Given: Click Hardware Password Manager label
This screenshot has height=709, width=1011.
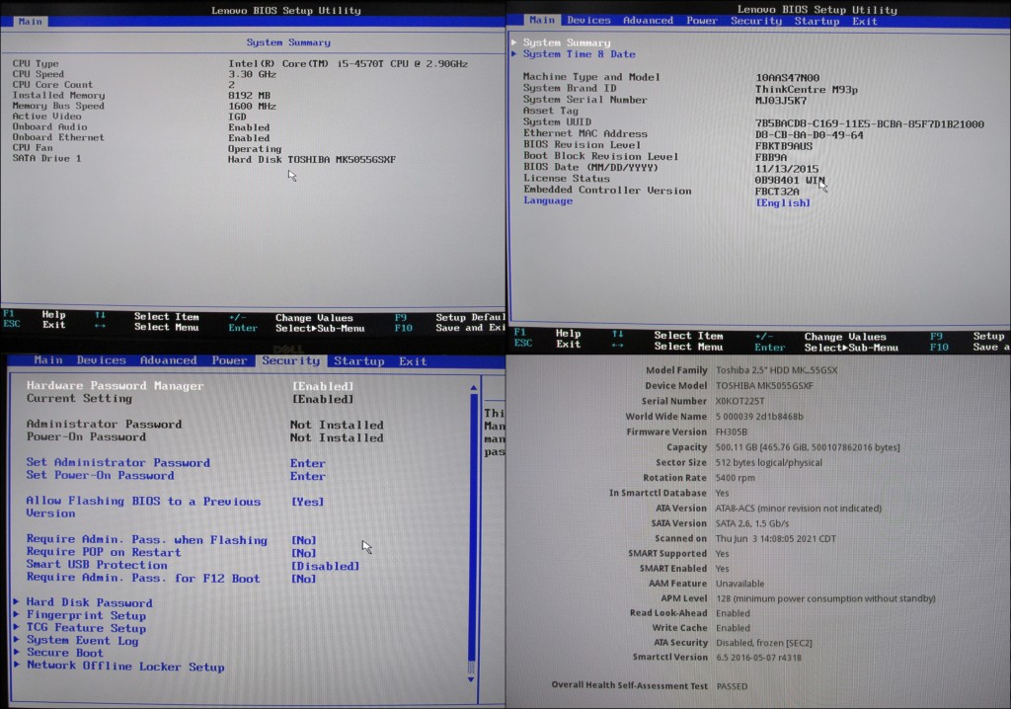Looking at the screenshot, I should pos(115,386).
